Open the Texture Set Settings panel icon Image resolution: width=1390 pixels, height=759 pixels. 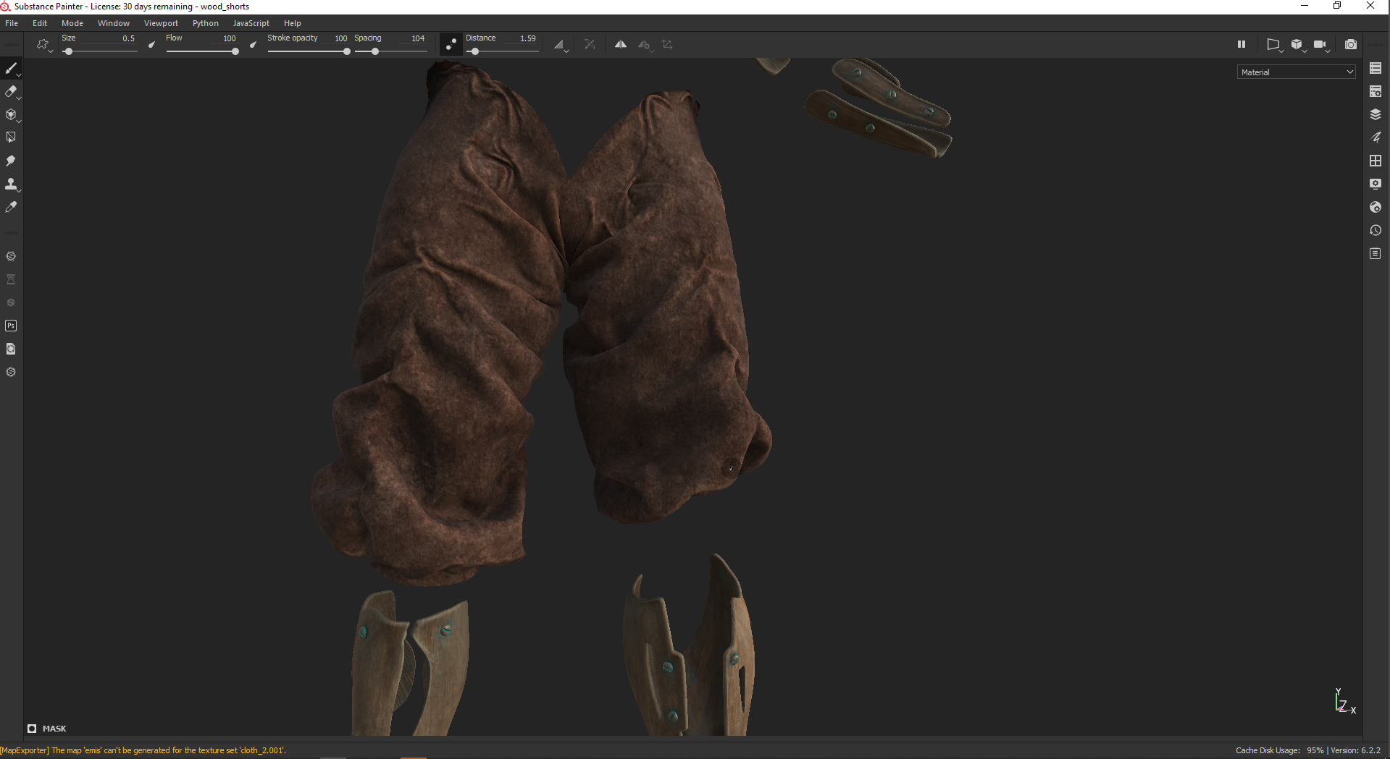(1376, 91)
